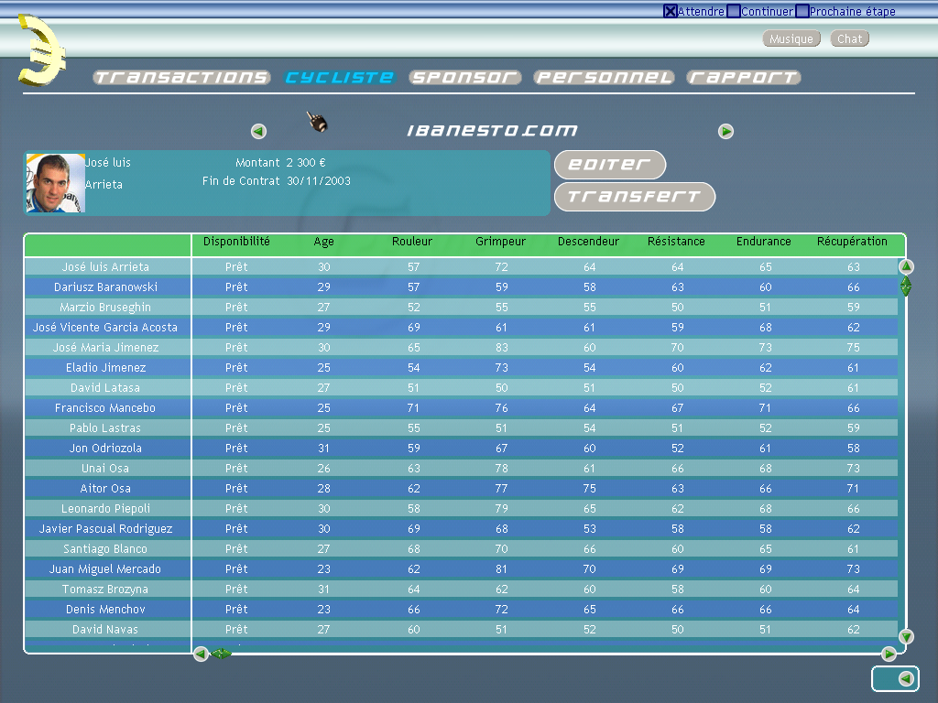This screenshot has height=703, width=938.
Task: Toggle the Attendre checkbox
Action: pos(670,11)
